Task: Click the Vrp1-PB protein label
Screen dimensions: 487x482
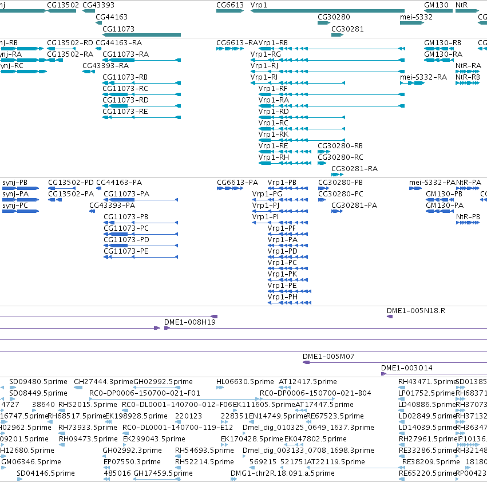Action: click(282, 183)
